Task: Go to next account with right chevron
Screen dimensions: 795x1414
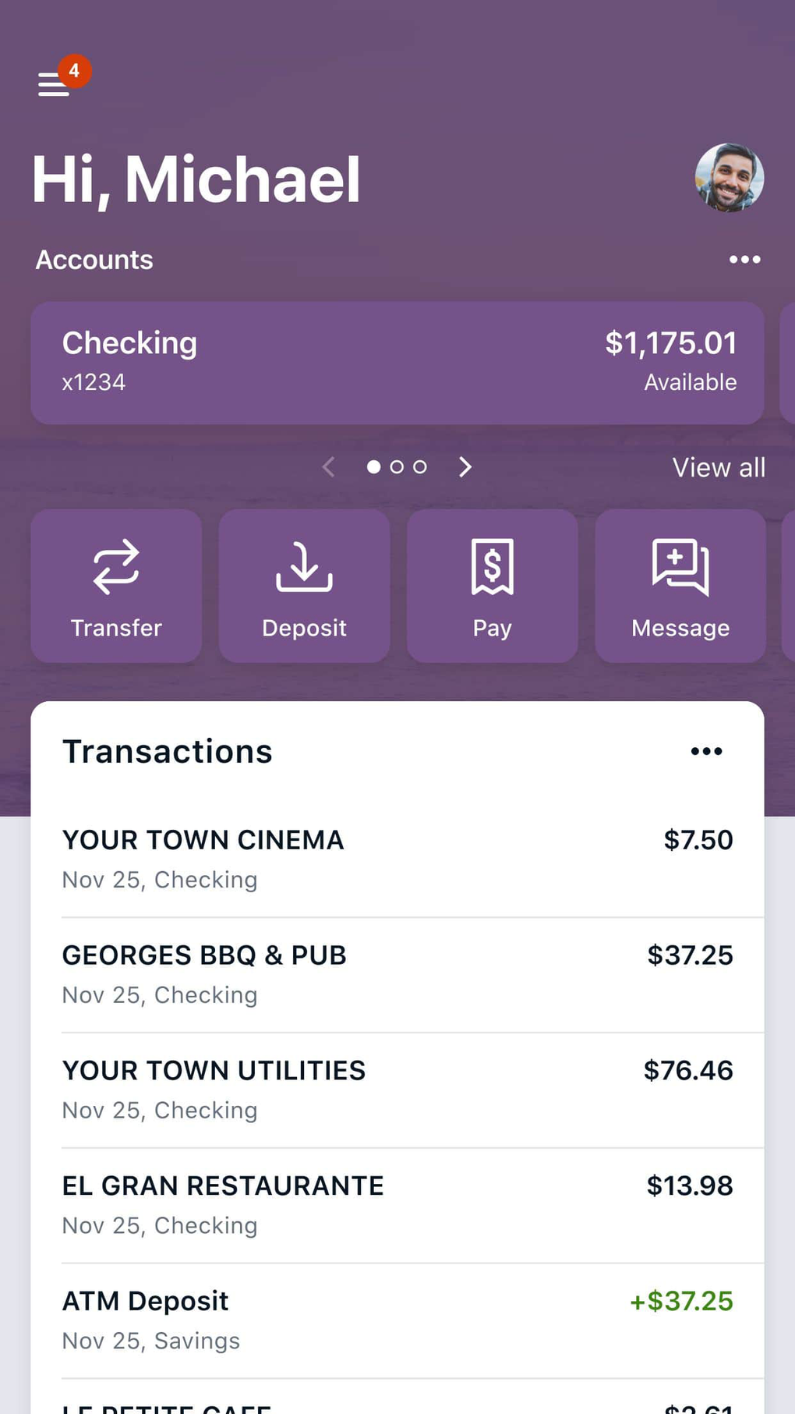Action: (x=465, y=467)
